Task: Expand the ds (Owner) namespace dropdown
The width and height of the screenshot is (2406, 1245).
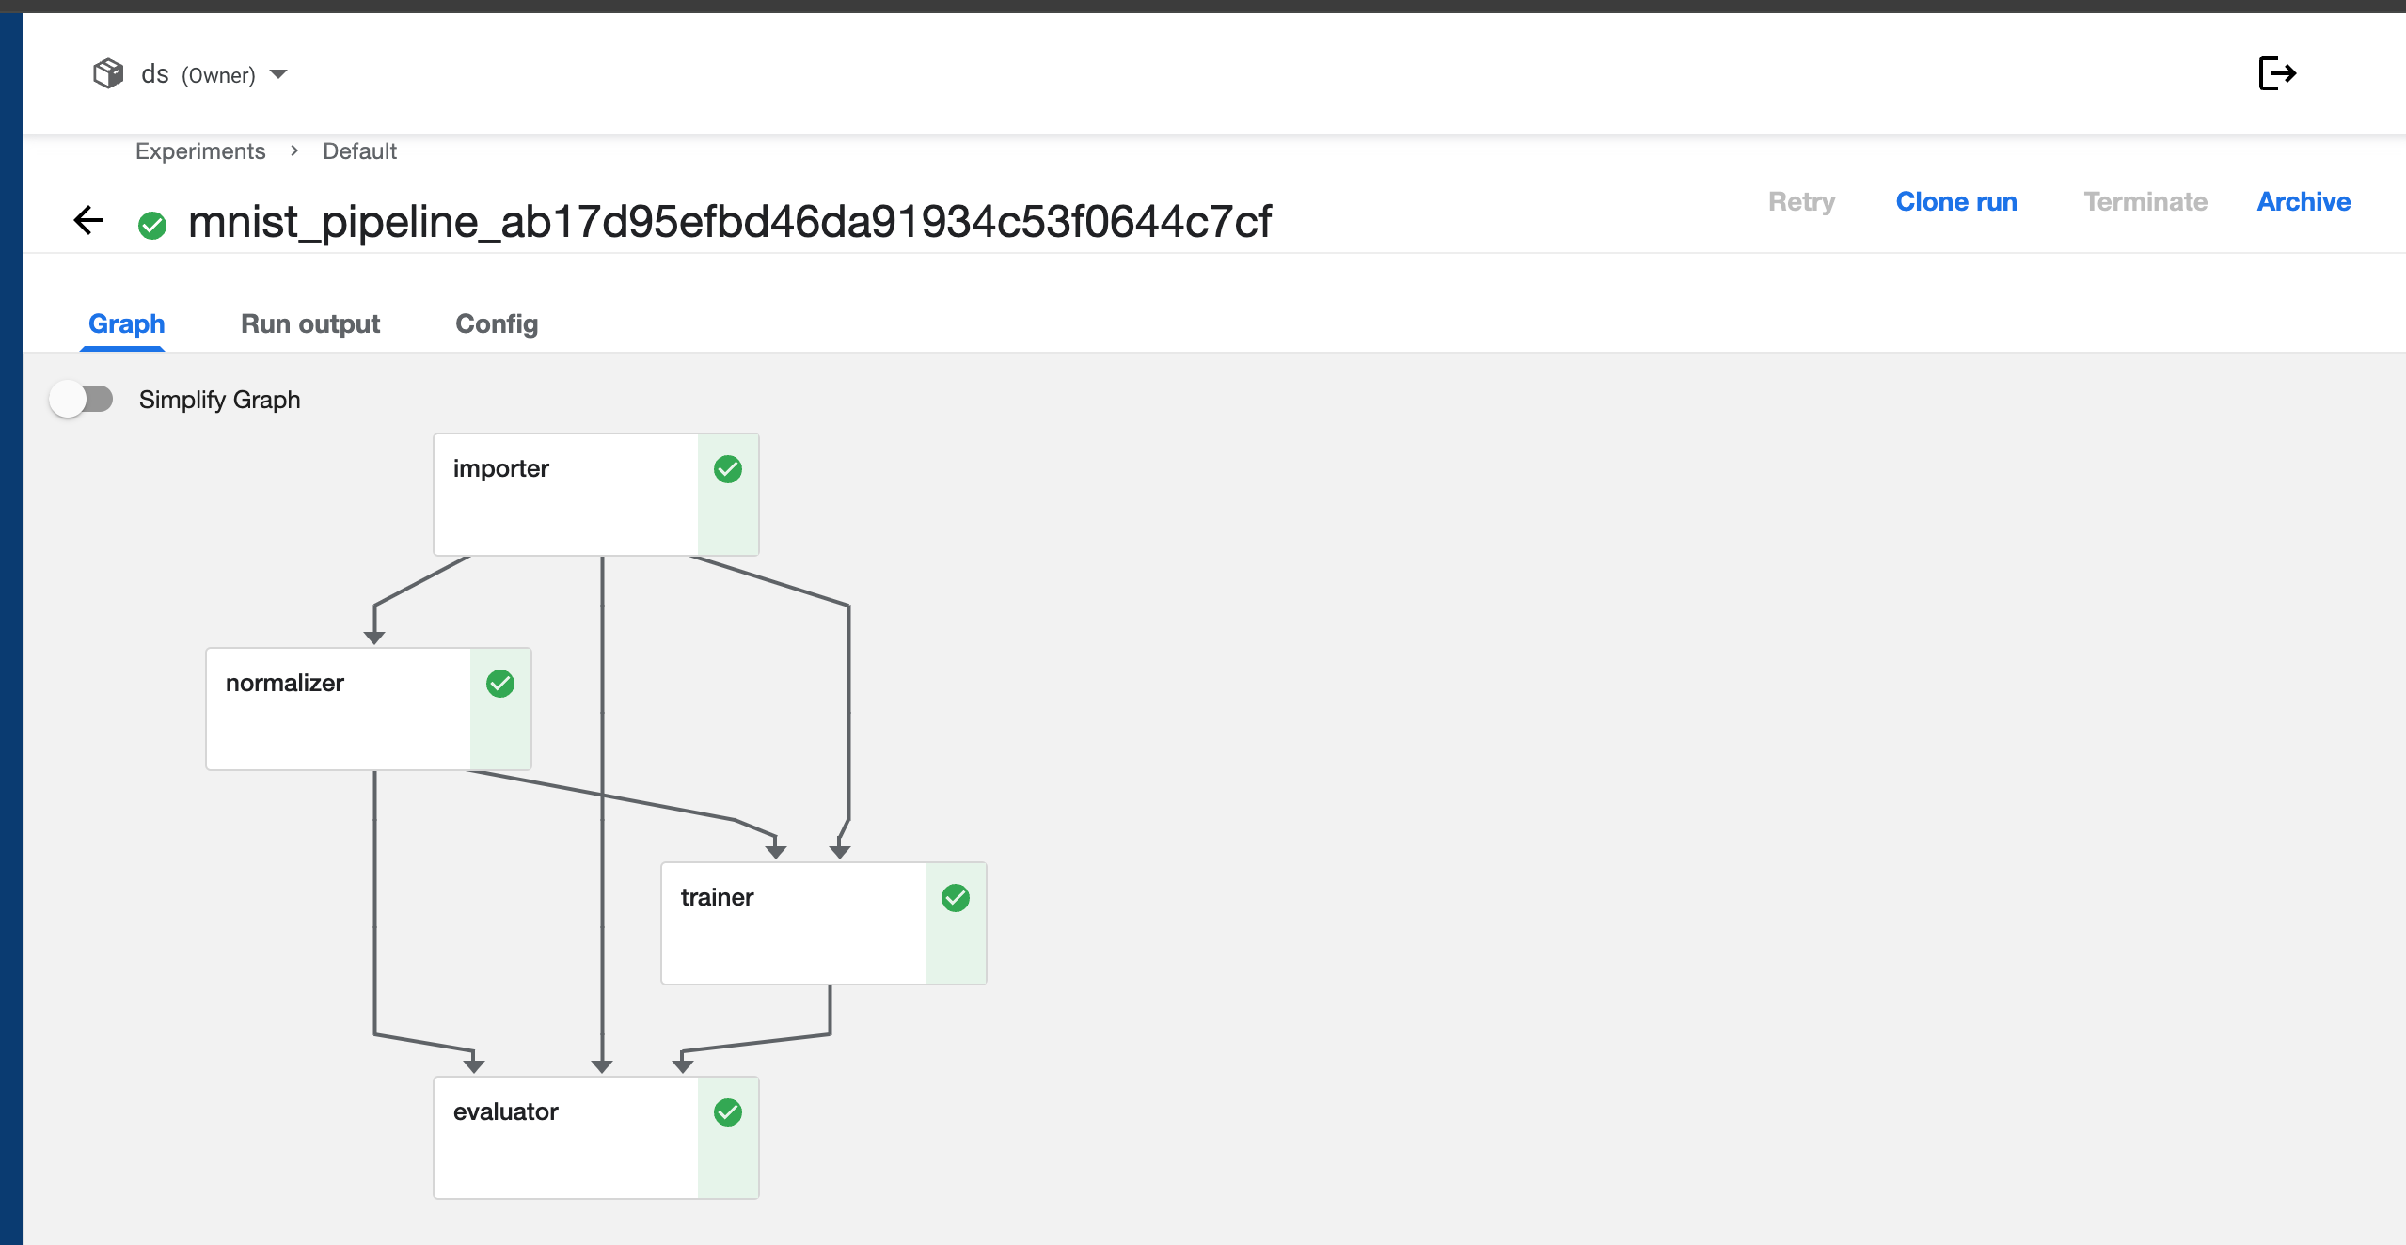Action: point(278,74)
